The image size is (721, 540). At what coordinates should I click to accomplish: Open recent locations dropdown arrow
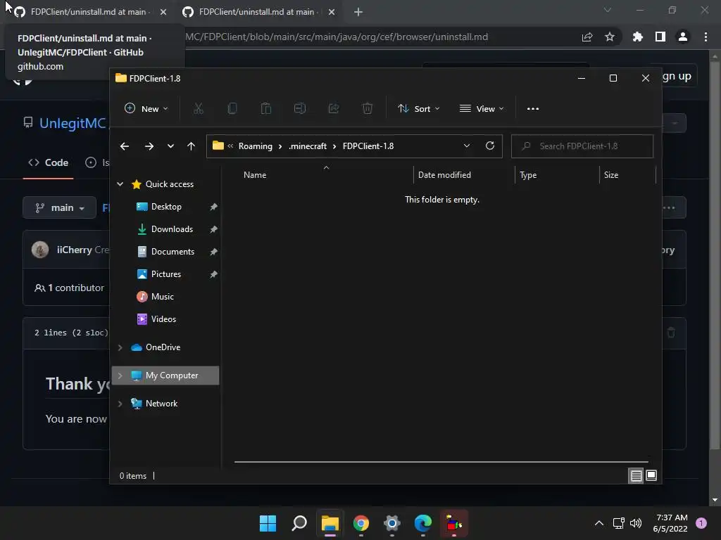[x=170, y=146]
